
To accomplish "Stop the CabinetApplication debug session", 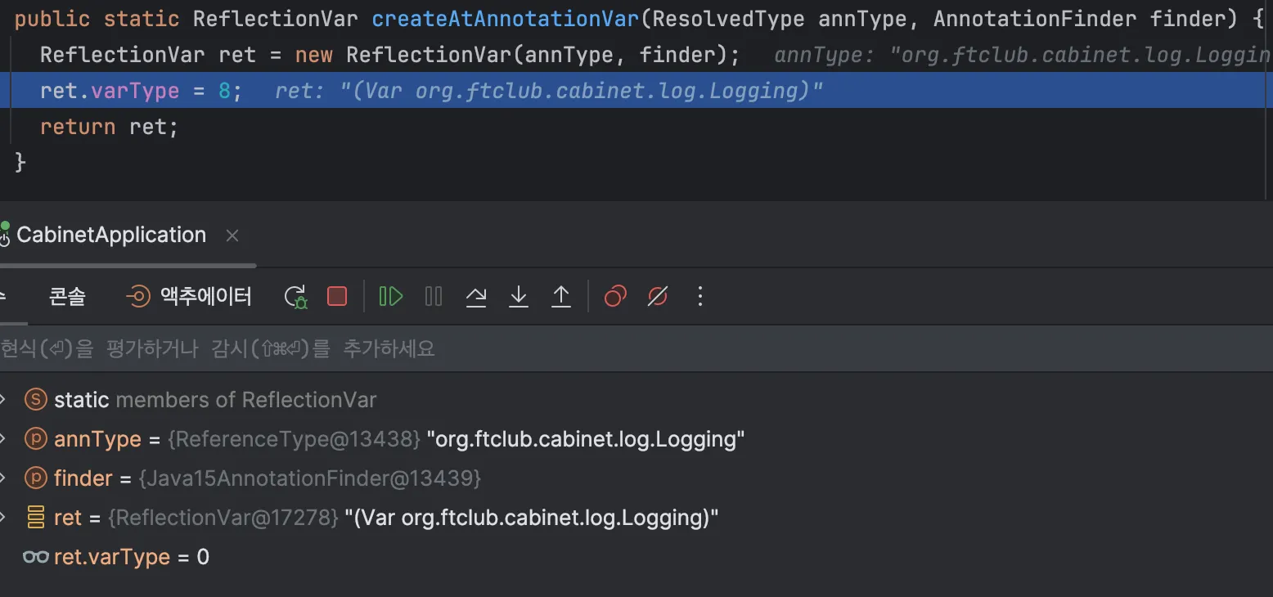I will coord(337,296).
